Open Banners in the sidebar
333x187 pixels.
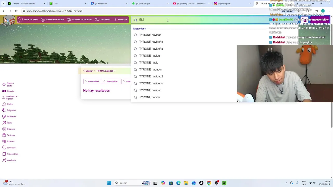tap(8, 142)
